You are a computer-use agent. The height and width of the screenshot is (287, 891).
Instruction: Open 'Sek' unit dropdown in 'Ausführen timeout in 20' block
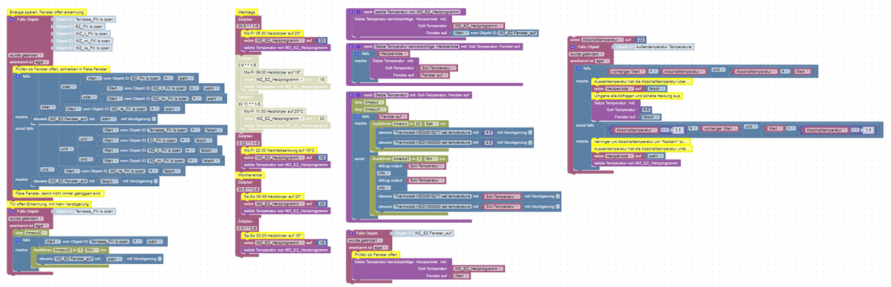[432, 124]
